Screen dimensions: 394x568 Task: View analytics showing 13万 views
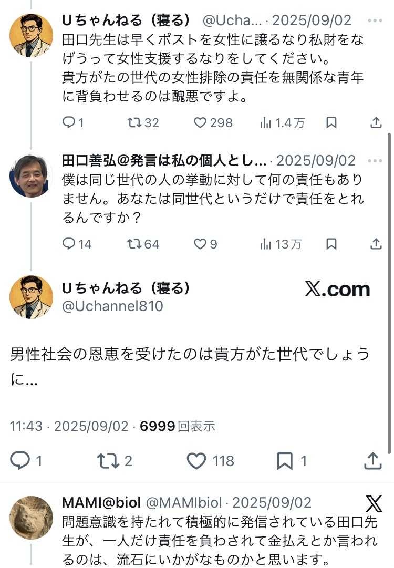[x=281, y=244]
